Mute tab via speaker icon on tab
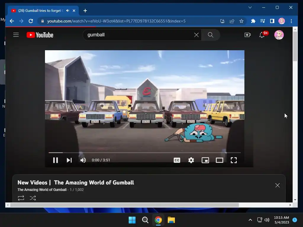The width and height of the screenshot is (303, 227). [x=68, y=11]
